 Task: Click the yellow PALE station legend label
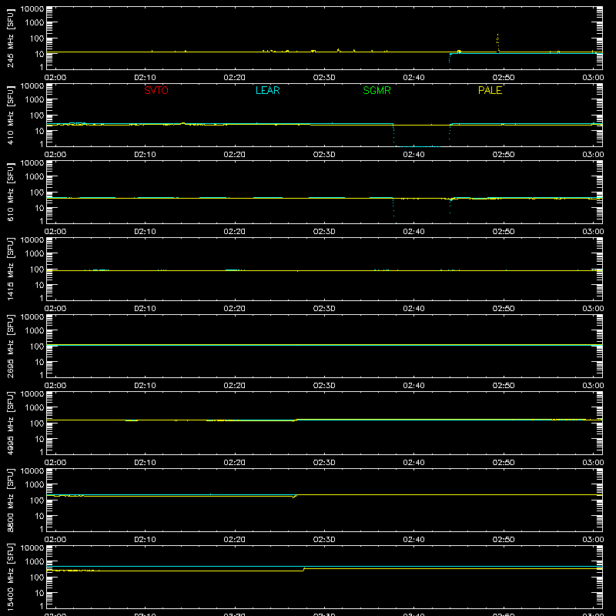(490, 90)
